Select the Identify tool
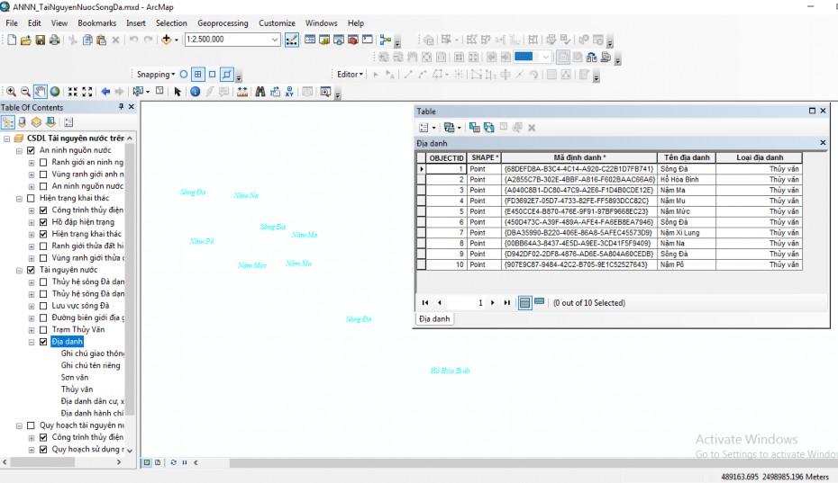 coord(195,92)
